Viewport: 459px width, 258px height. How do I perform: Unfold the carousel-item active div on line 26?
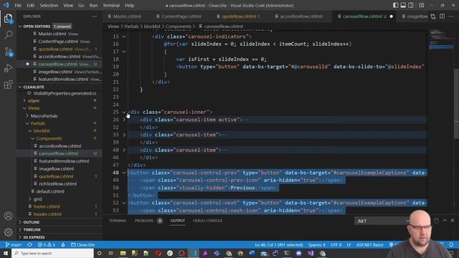click(124, 120)
